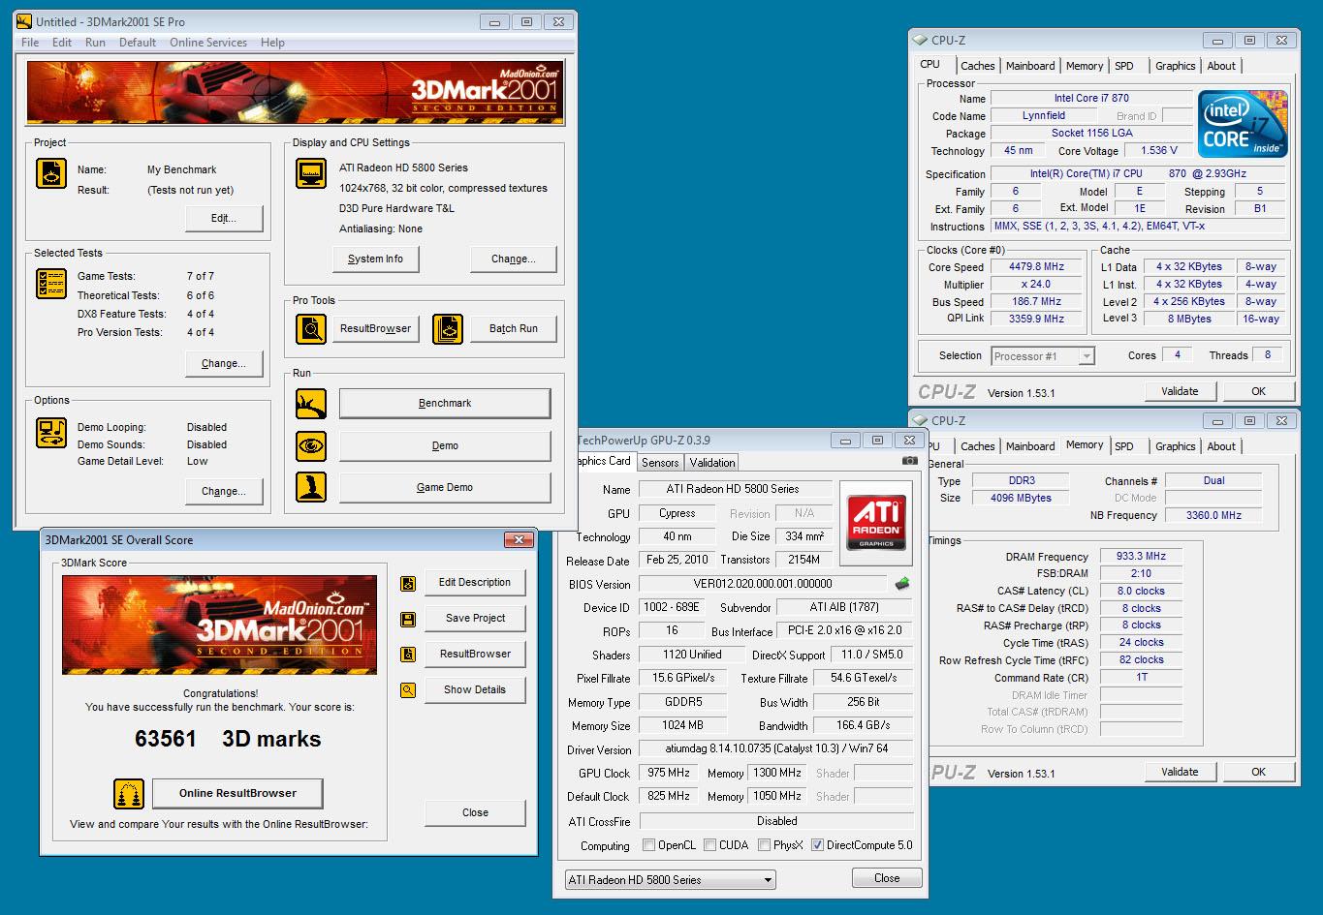Open the Online Services menu

pos(208,43)
